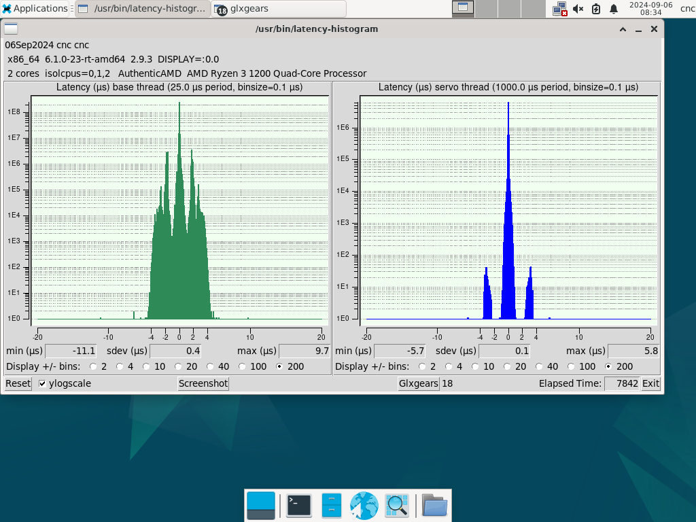Click the muted volume tray icon

click(x=578, y=9)
